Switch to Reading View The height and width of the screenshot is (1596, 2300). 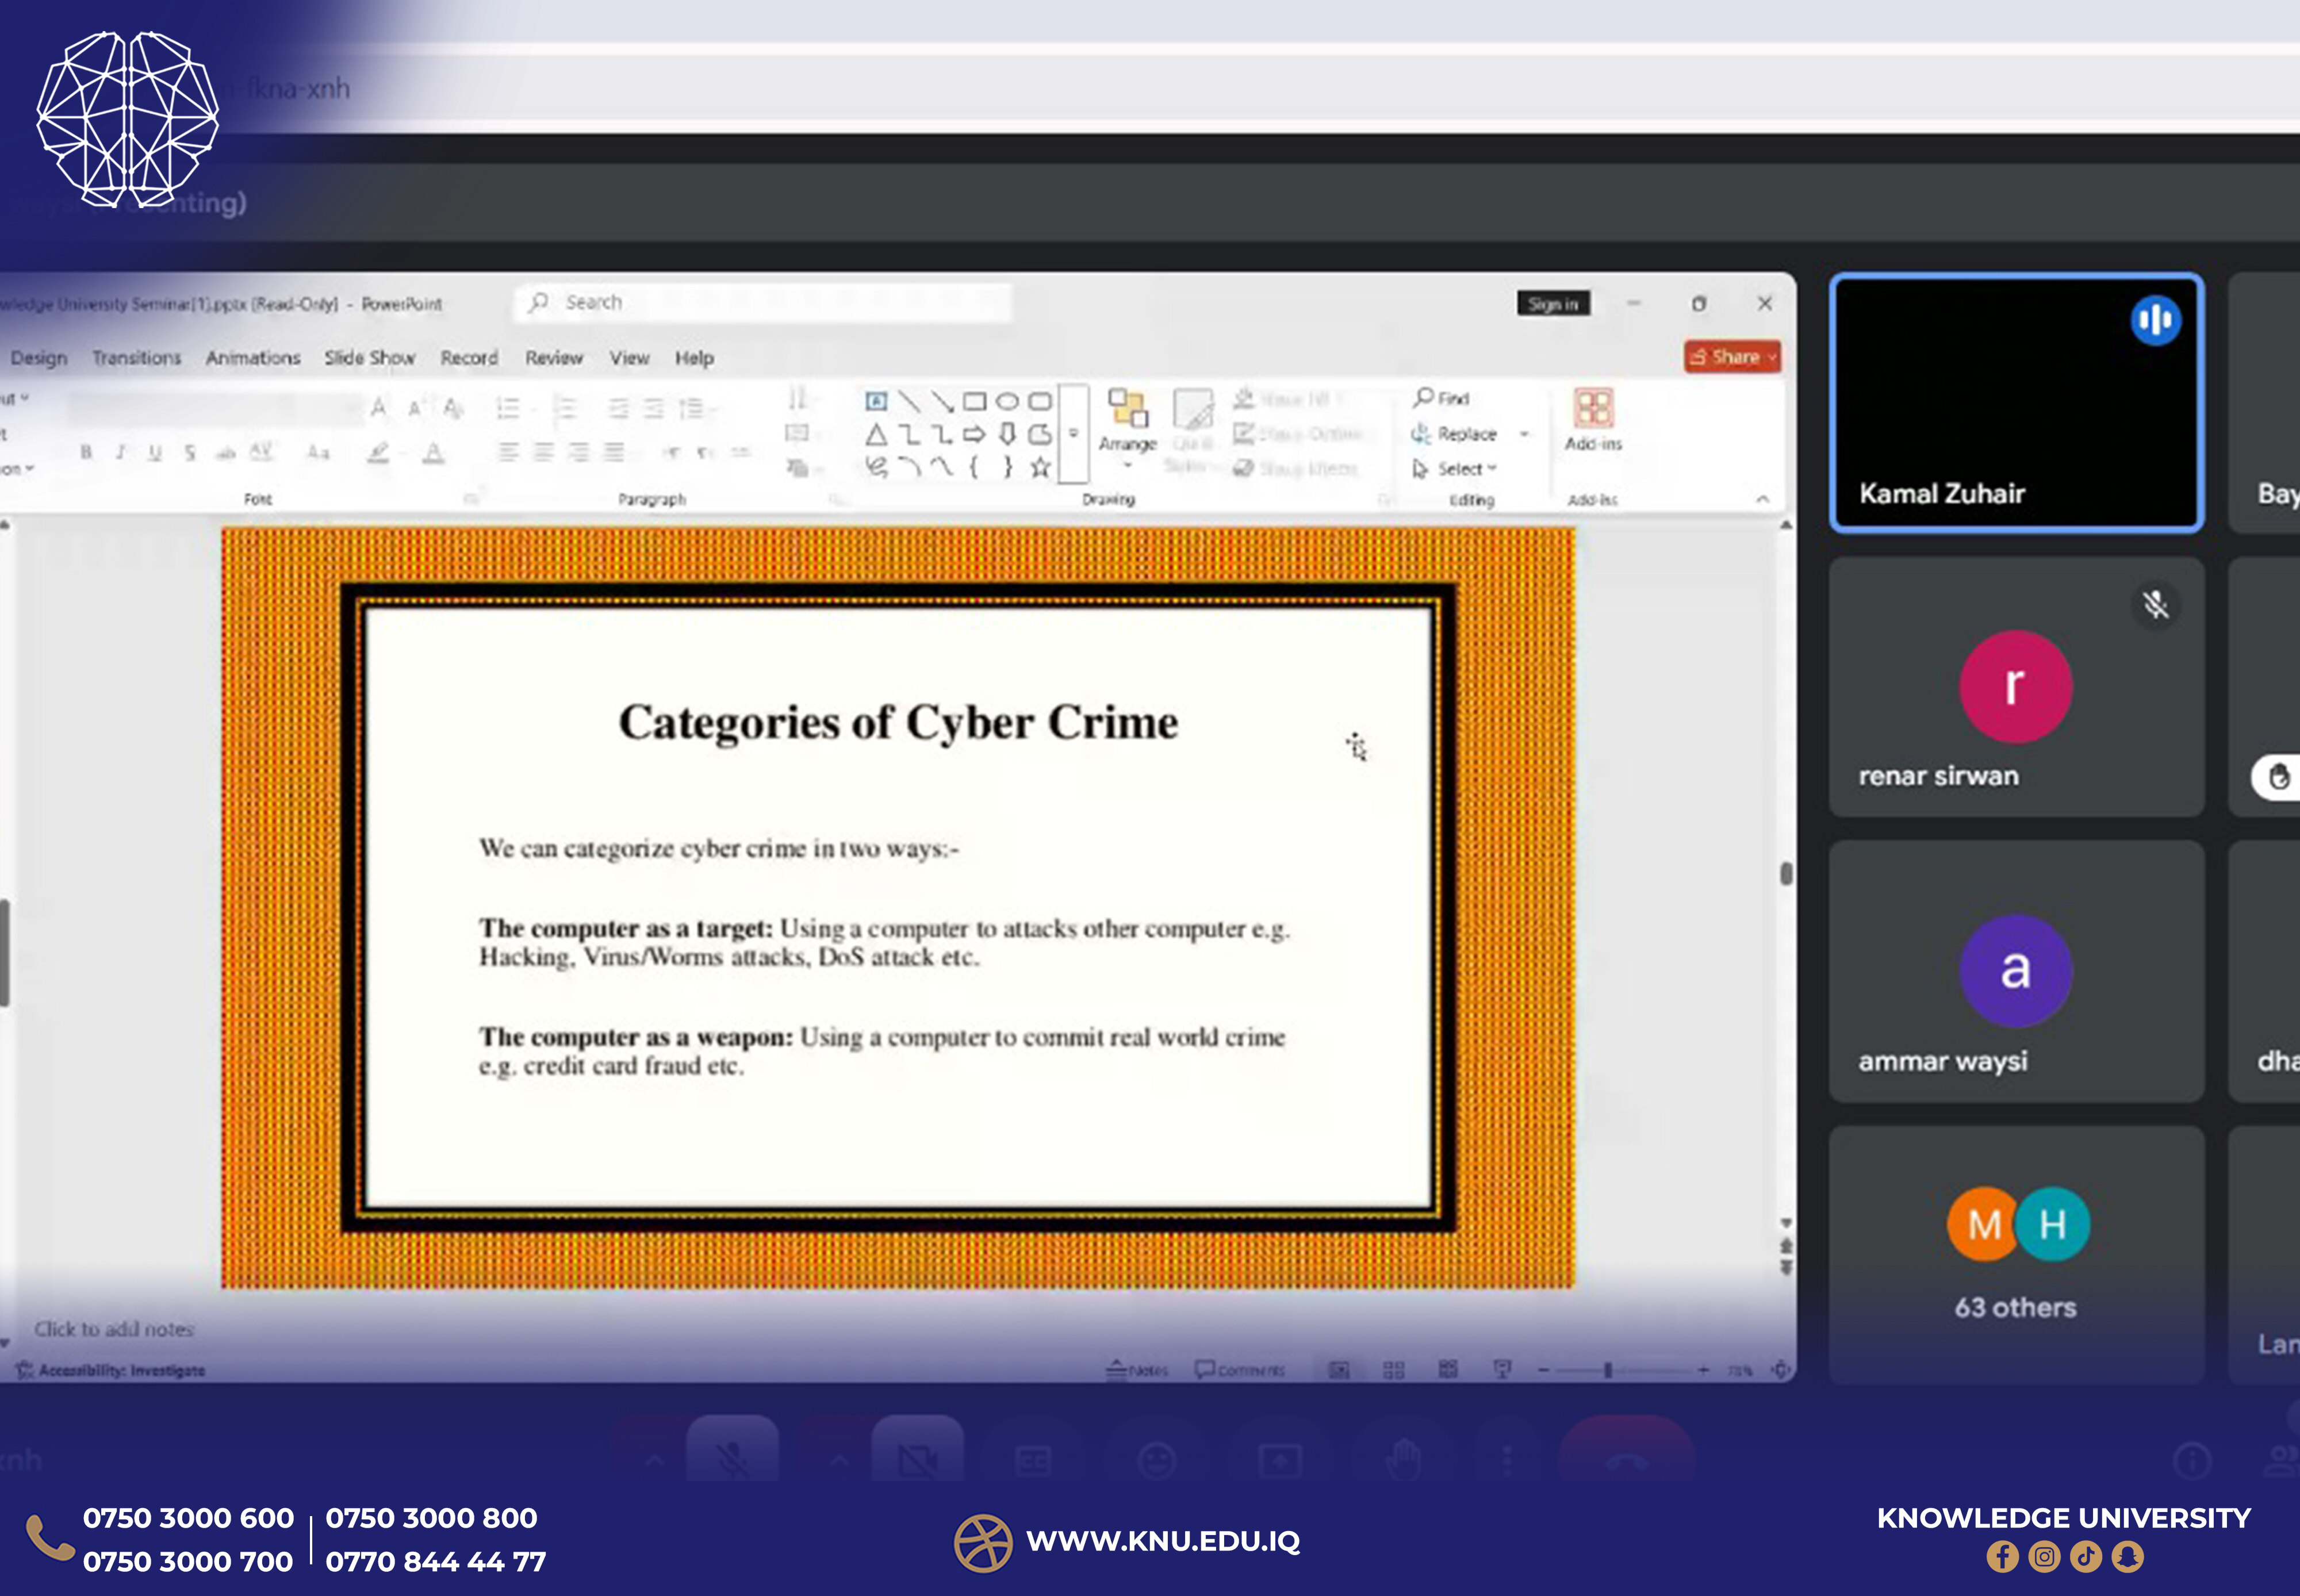1447,1369
